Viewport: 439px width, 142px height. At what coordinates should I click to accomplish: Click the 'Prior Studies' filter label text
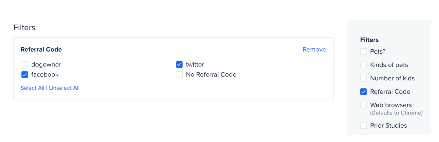pos(389,126)
